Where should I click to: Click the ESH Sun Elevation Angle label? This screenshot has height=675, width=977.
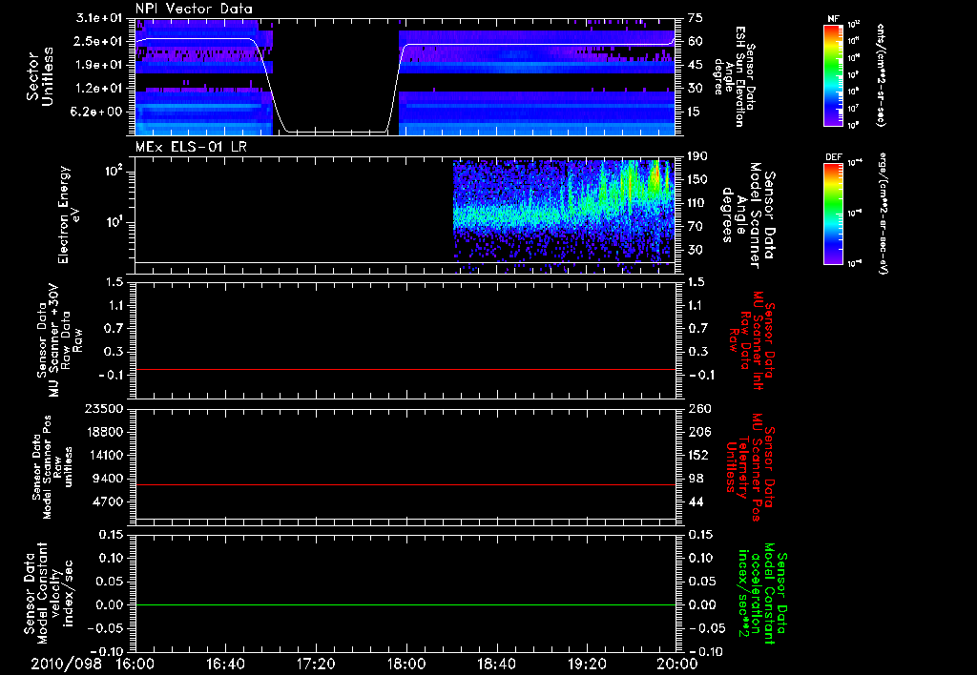(x=736, y=76)
